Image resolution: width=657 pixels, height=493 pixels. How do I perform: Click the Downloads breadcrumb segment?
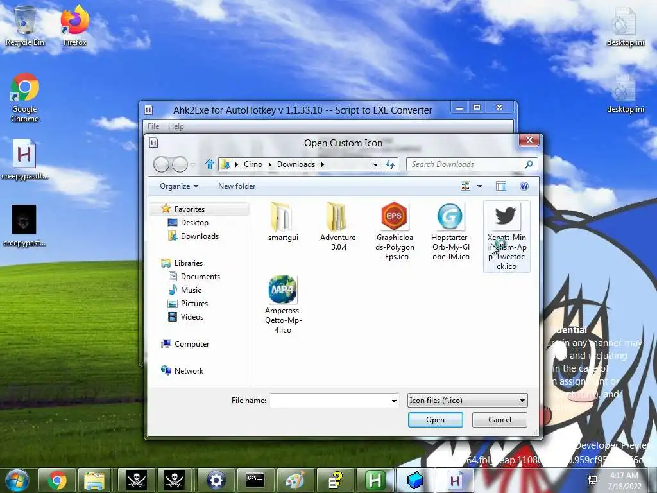click(x=296, y=164)
